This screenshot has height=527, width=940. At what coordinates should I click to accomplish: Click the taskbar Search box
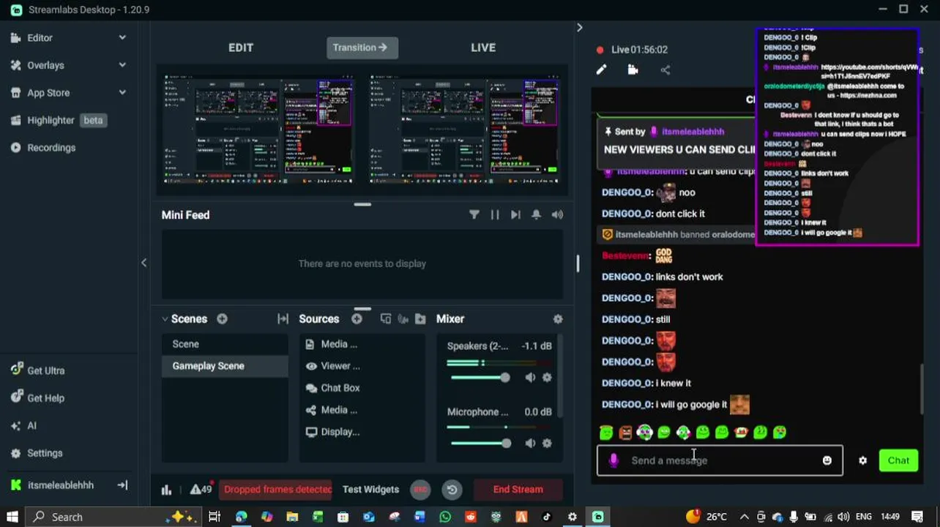113,517
